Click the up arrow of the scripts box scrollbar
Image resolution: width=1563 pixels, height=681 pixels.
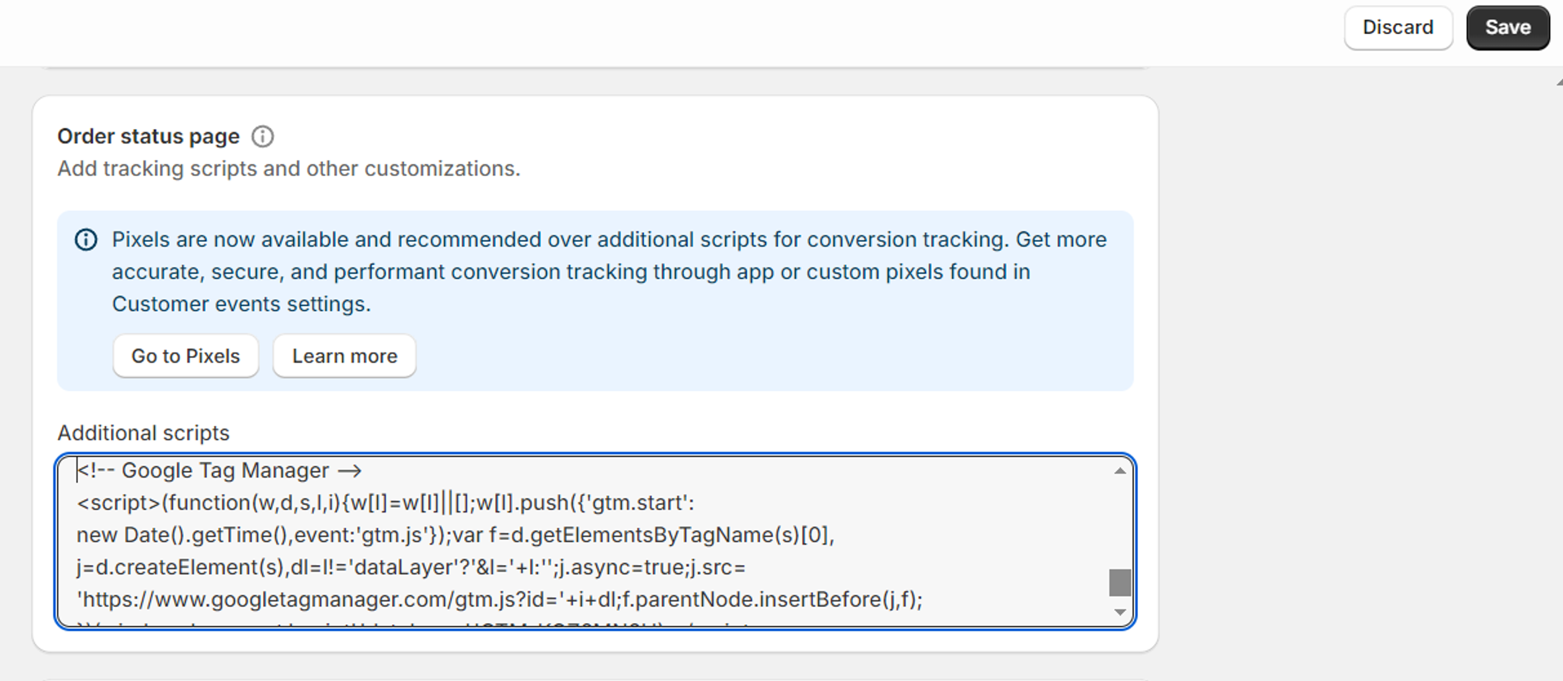click(1120, 470)
